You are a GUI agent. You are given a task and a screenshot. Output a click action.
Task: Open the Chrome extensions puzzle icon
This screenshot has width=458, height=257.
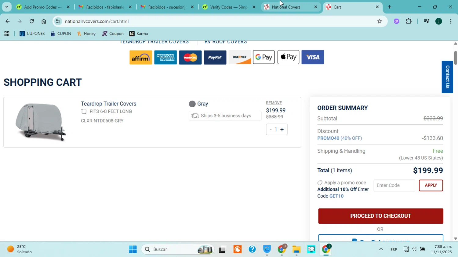(409, 21)
